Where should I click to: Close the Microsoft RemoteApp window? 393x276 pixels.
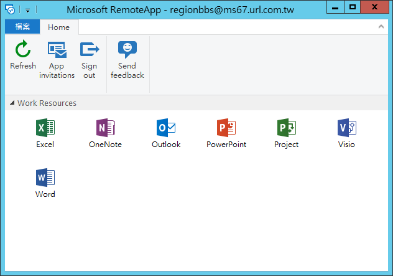click(x=374, y=7)
